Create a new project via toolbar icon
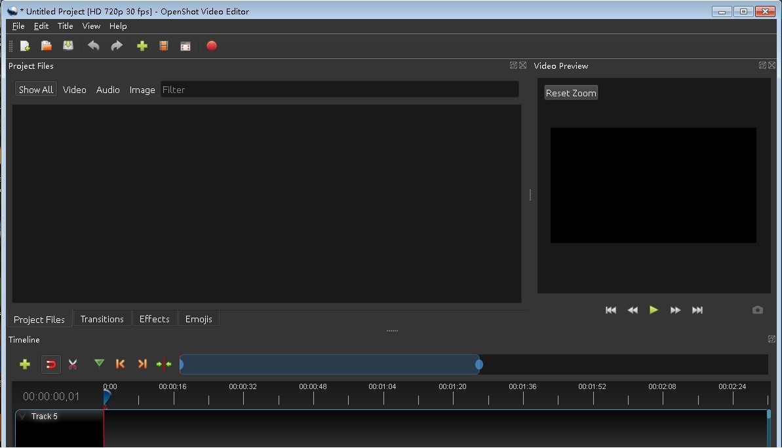 click(x=25, y=46)
